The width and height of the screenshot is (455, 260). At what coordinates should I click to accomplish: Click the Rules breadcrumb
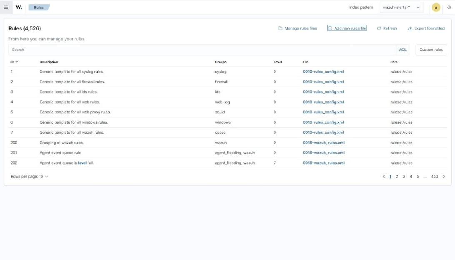(x=39, y=7)
